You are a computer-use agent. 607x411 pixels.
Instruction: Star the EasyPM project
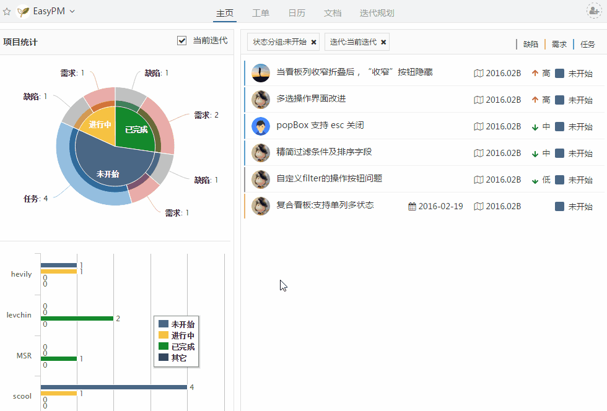(x=7, y=12)
